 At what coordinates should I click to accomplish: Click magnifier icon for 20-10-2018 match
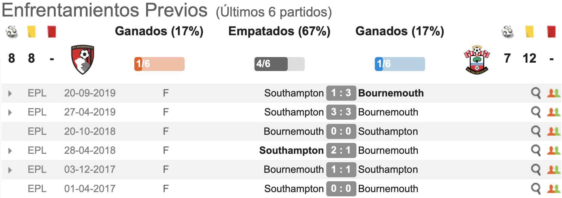pyautogui.click(x=536, y=131)
